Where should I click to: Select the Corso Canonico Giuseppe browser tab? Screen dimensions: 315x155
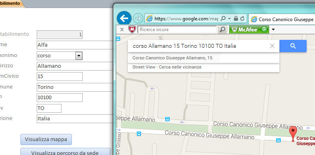(x=281, y=20)
